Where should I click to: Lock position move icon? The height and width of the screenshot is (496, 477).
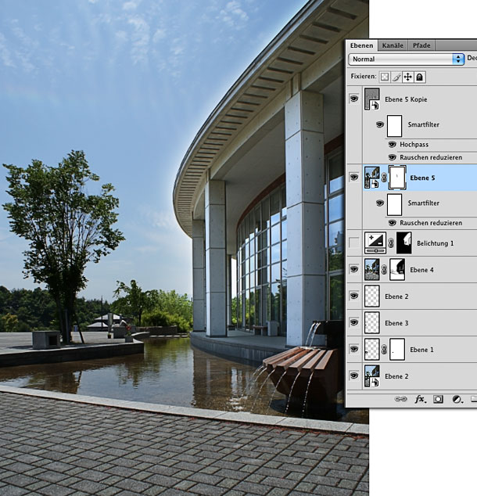point(407,77)
